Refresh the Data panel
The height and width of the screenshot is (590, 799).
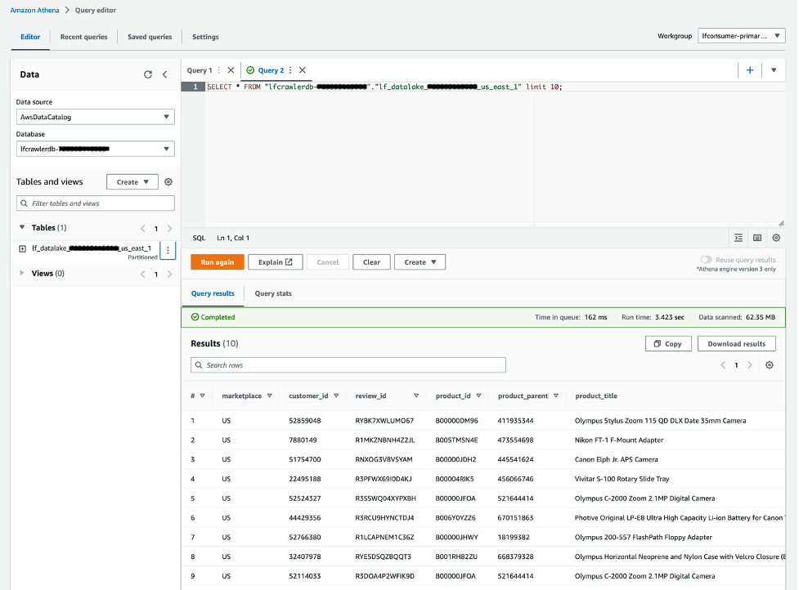(x=148, y=74)
